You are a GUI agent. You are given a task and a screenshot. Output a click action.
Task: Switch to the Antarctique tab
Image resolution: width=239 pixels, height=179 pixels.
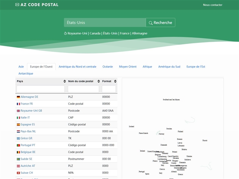(26, 73)
